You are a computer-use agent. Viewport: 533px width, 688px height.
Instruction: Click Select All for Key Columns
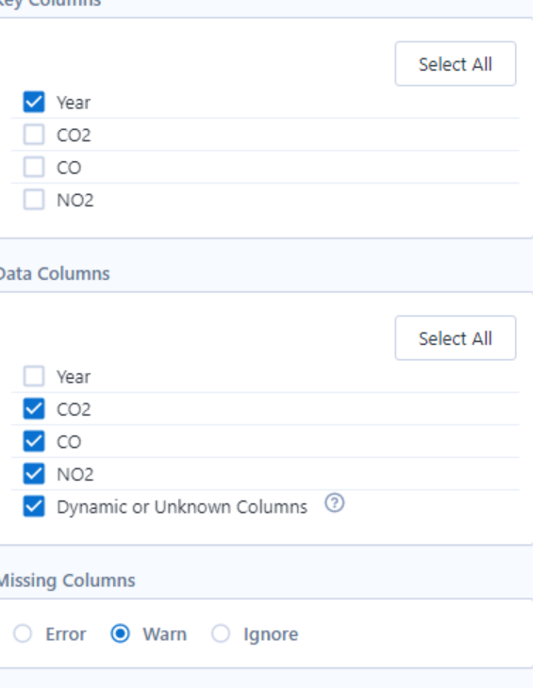pos(456,64)
